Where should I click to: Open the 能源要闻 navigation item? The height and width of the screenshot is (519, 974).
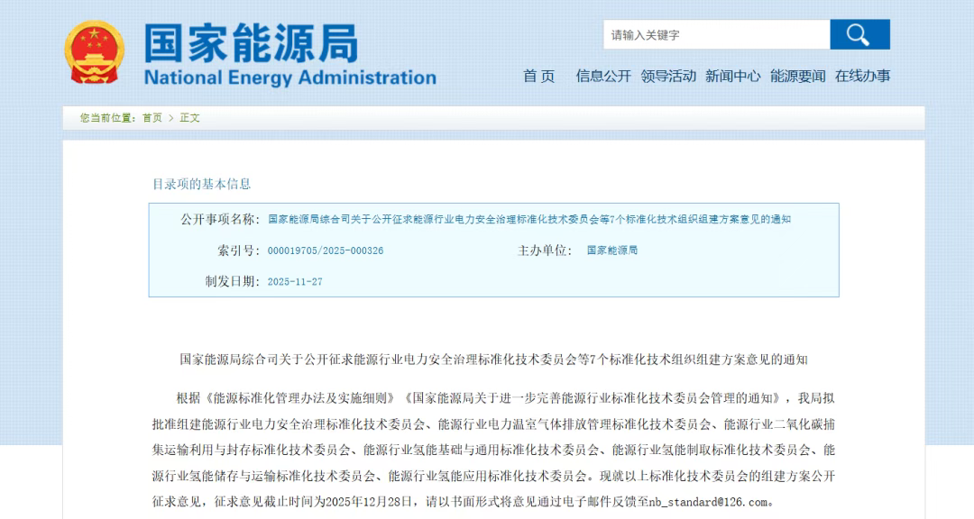click(797, 77)
